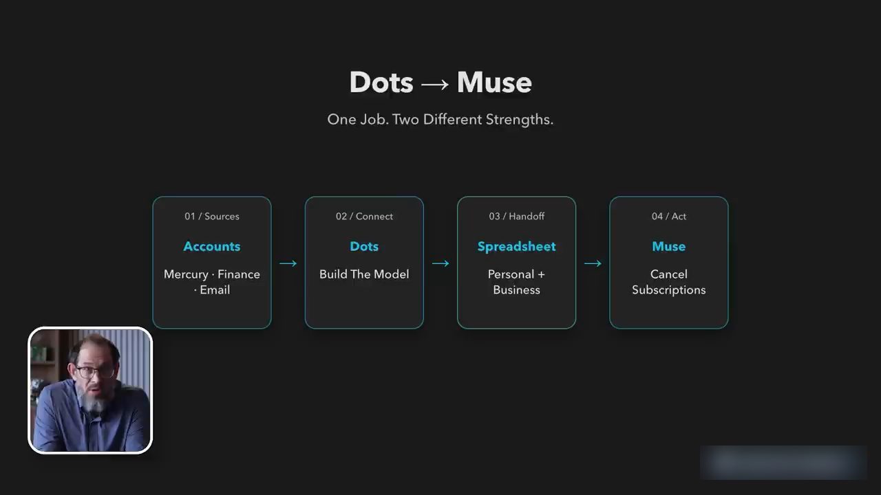Click the "Personal + Business" text
The height and width of the screenshot is (495, 881).
pyautogui.click(x=517, y=282)
